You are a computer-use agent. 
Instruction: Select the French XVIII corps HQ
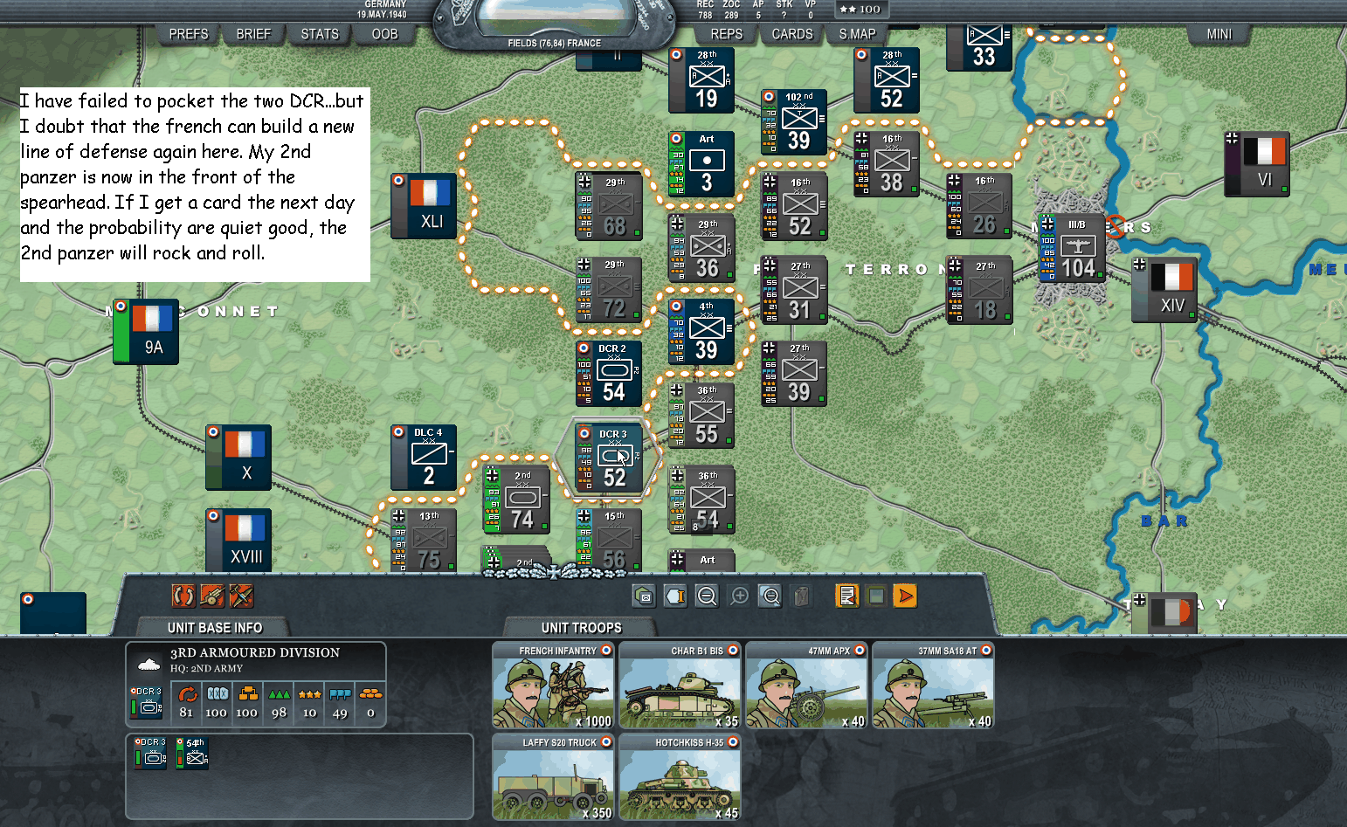point(239,540)
